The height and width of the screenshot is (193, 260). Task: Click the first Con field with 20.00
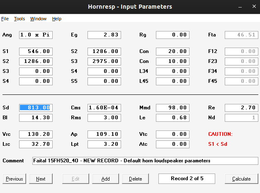click(x=173, y=51)
